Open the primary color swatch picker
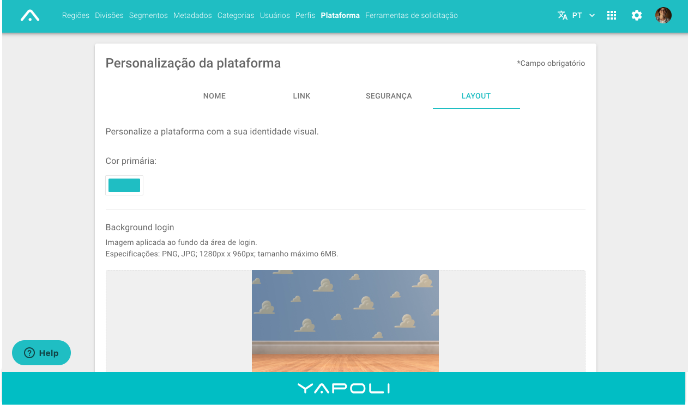This screenshot has width=688, height=405. pyautogui.click(x=124, y=185)
